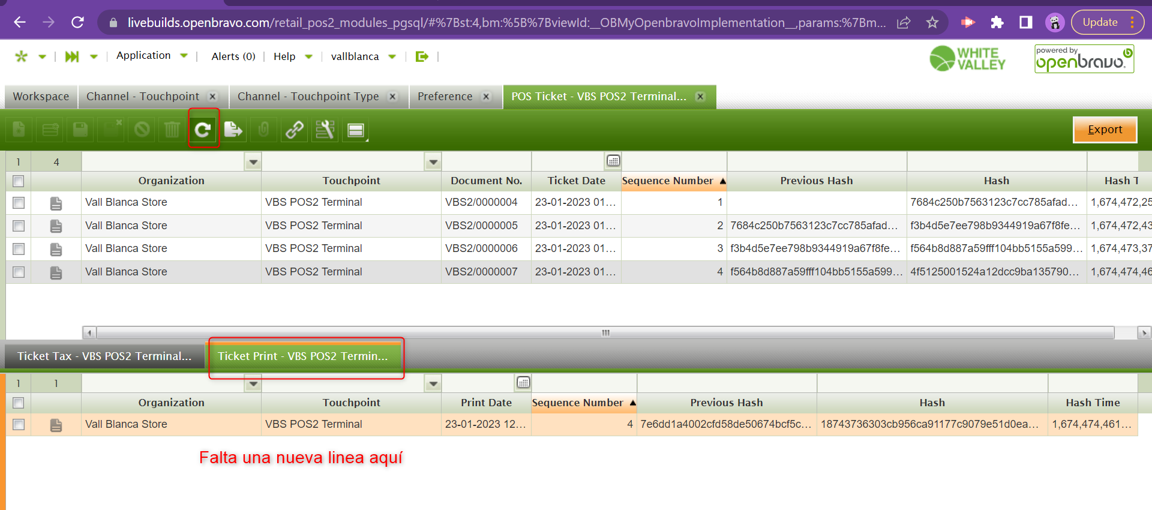Open form view icon for VBS2/0000007 row

point(56,272)
